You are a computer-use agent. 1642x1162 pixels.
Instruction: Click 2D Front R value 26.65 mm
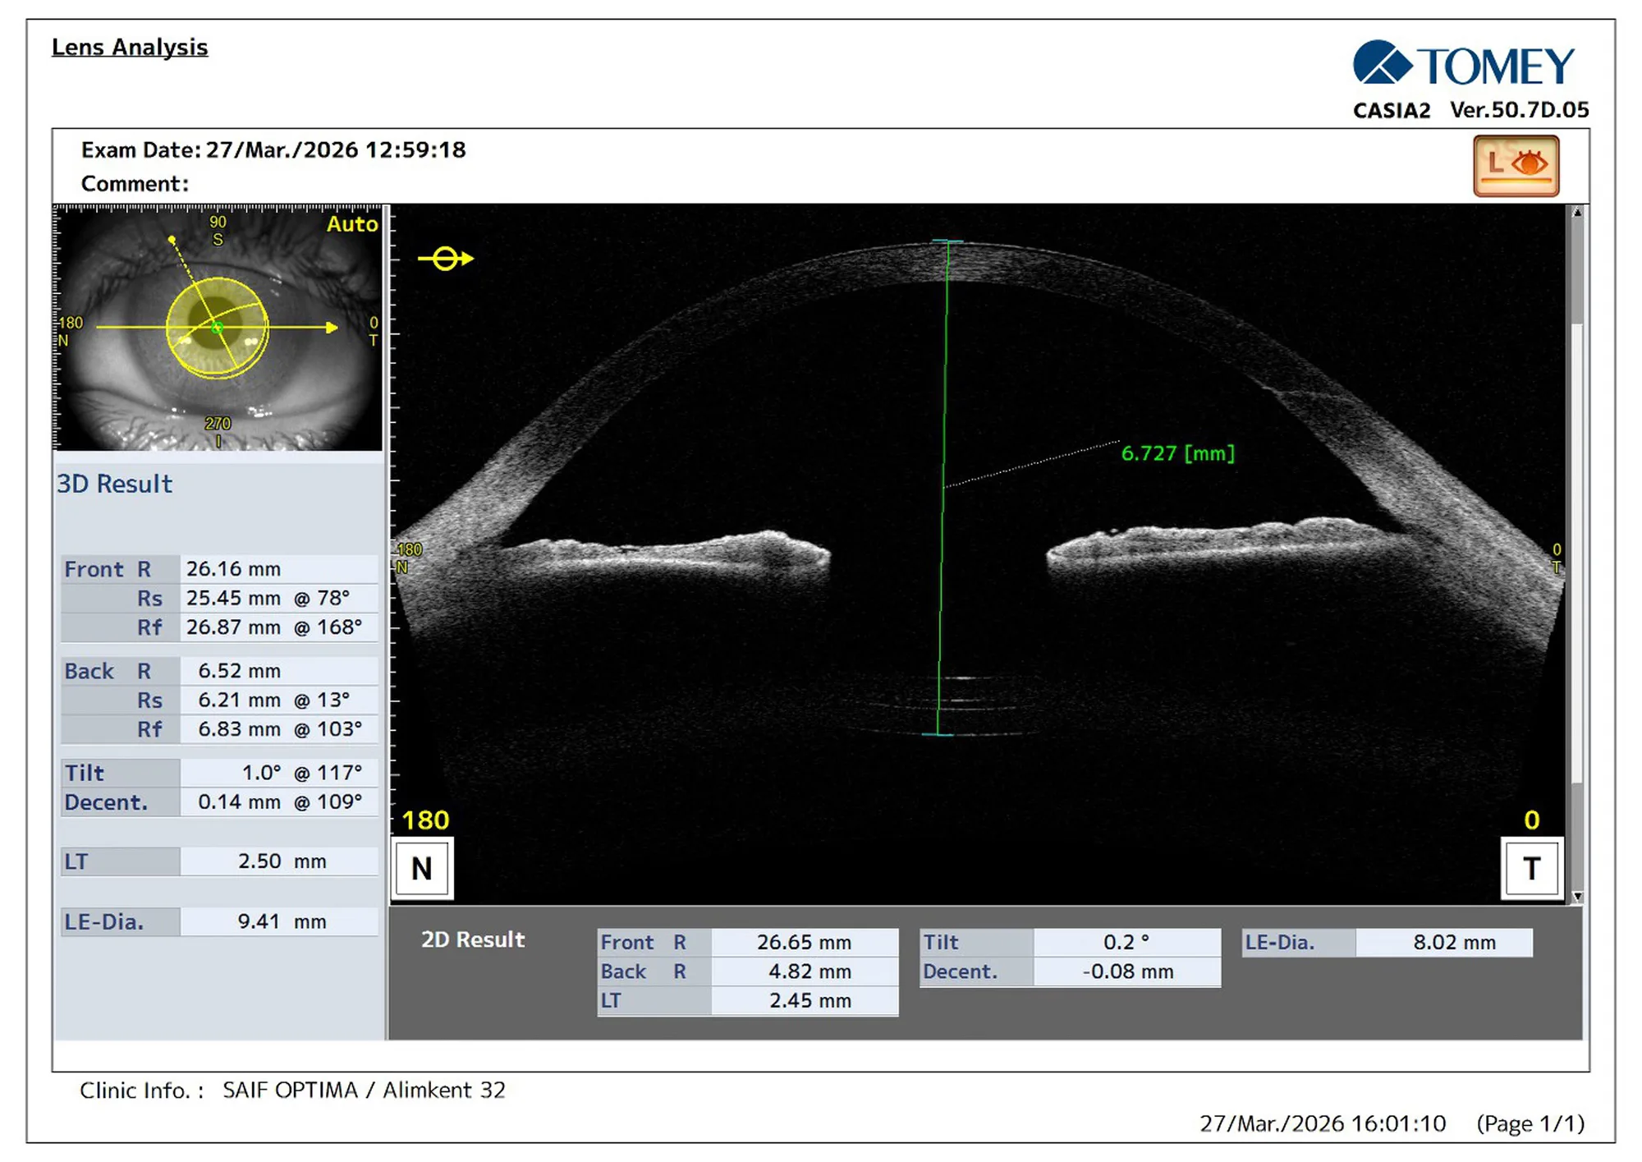[805, 943]
